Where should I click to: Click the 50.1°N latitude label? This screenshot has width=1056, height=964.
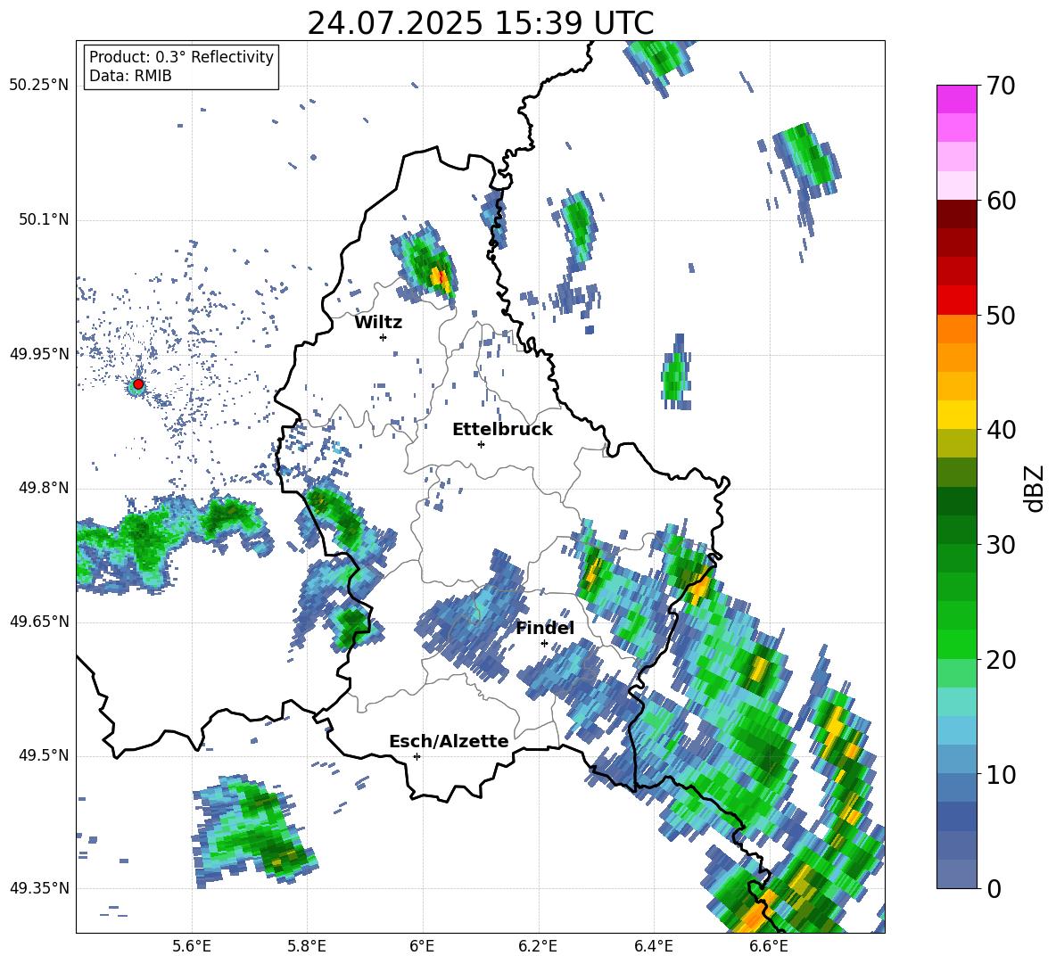[43, 220]
